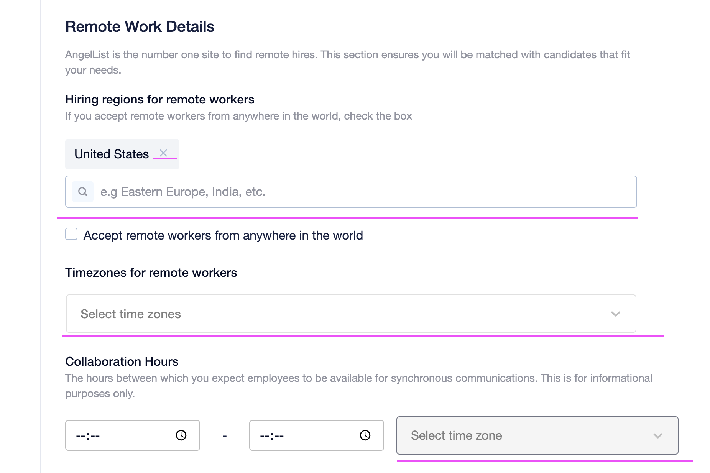710x473 pixels.
Task: Select the United States region chip
Action: point(112,154)
